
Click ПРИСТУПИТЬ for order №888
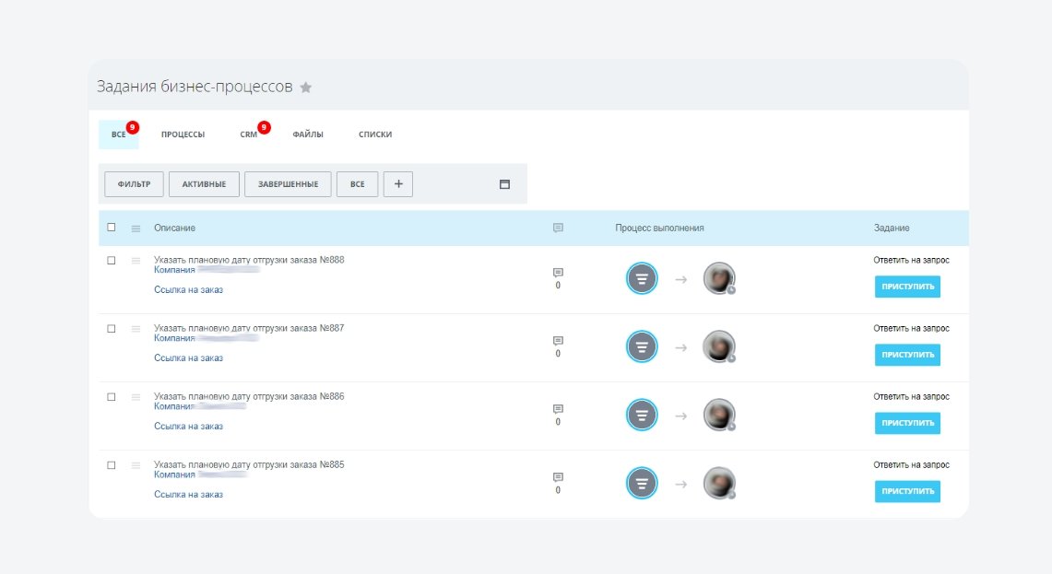pyautogui.click(x=908, y=287)
